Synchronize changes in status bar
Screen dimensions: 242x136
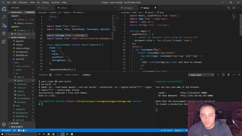[14, 130]
